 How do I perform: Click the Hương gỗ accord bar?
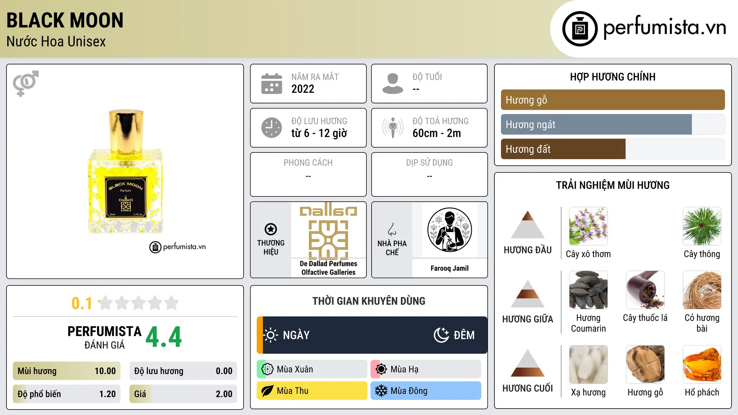[613, 100]
